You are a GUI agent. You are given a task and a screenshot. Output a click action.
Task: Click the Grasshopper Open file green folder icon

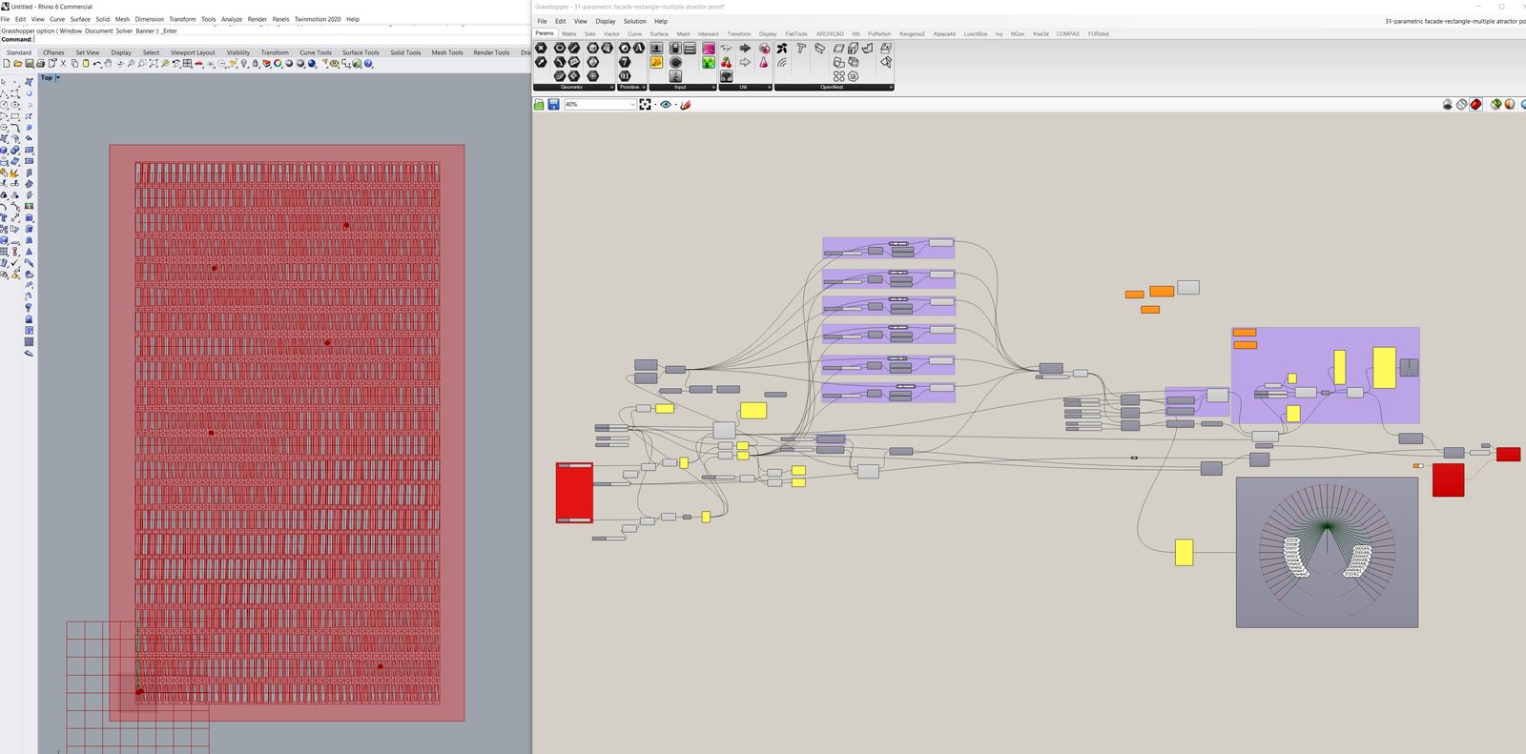pos(539,104)
